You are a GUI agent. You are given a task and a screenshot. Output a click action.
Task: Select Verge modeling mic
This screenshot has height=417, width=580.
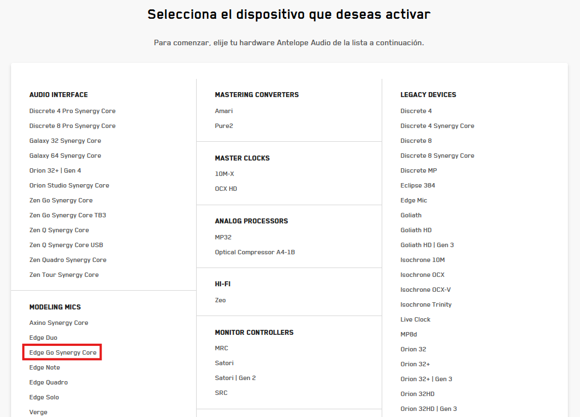(38, 412)
